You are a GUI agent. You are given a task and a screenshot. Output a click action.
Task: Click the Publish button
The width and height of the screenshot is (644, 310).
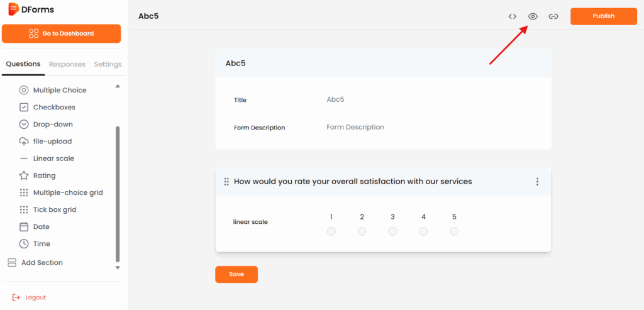[x=602, y=16]
